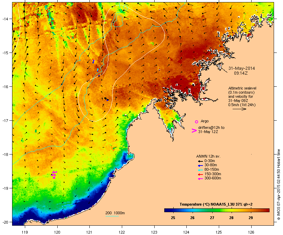Click the magenta 300-600m legend arrow

coord(200,179)
